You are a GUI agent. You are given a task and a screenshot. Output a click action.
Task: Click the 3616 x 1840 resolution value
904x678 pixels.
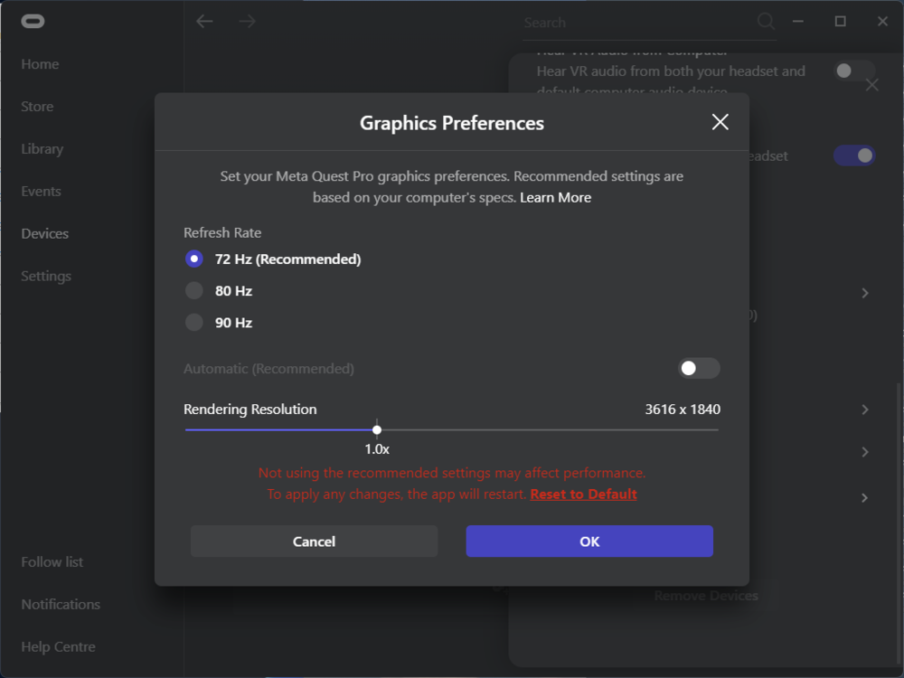pos(683,410)
